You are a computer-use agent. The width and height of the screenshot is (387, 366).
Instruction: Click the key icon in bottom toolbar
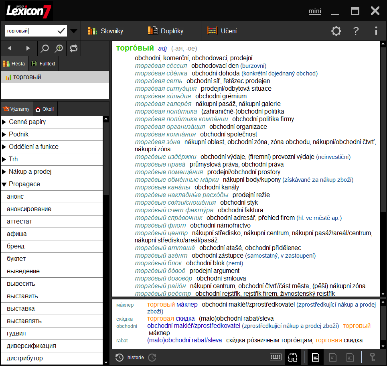(373, 357)
